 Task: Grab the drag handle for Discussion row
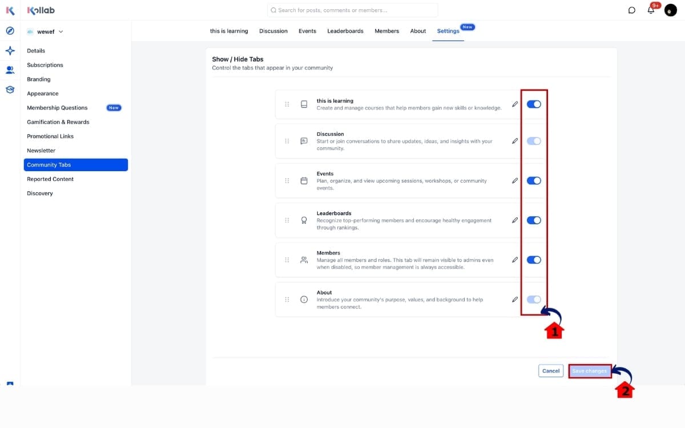(x=287, y=141)
